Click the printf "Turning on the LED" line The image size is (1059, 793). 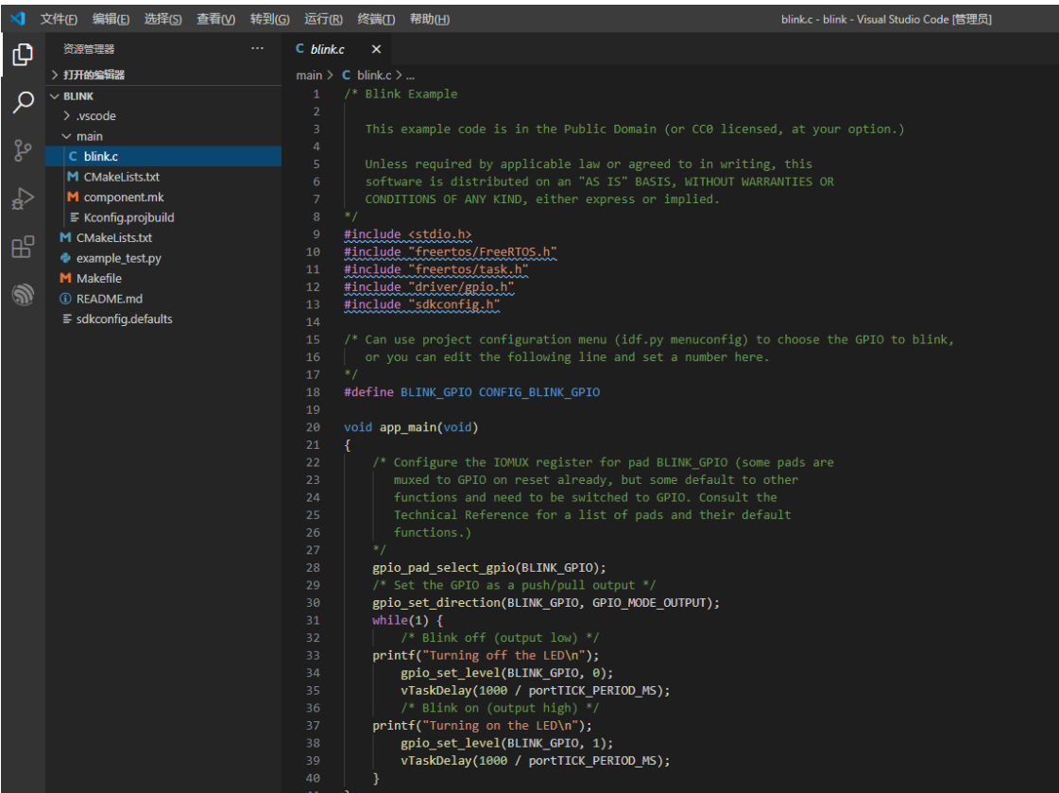482,726
